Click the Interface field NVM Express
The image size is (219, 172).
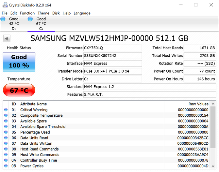click(x=112, y=64)
